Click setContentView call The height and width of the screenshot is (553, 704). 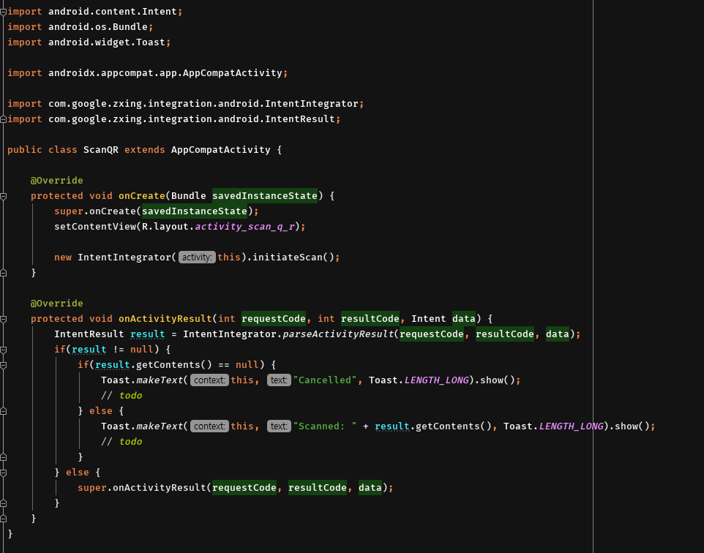click(x=95, y=227)
